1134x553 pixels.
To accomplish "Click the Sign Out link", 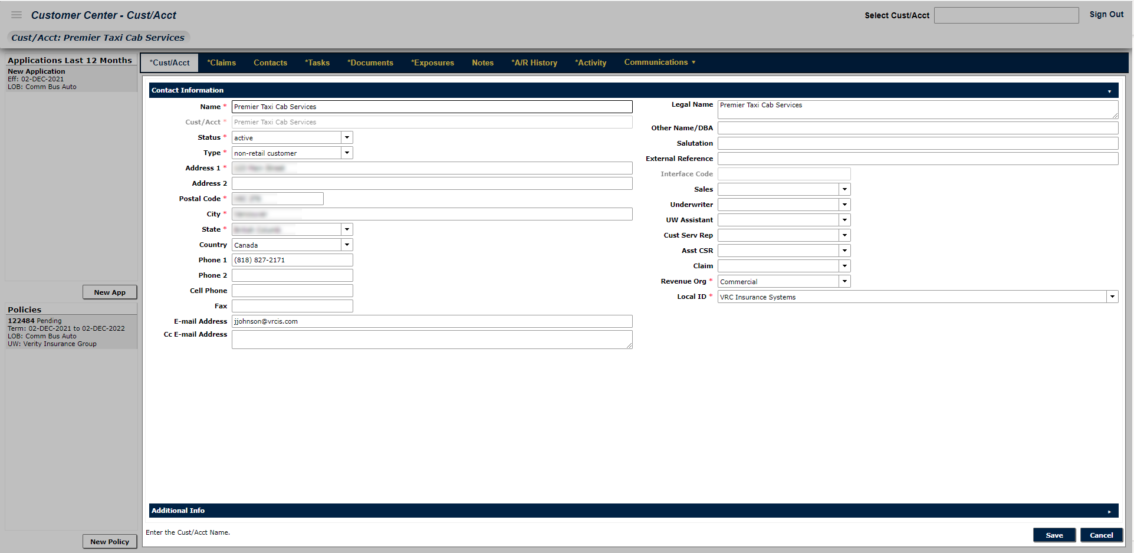I will point(1106,15).
